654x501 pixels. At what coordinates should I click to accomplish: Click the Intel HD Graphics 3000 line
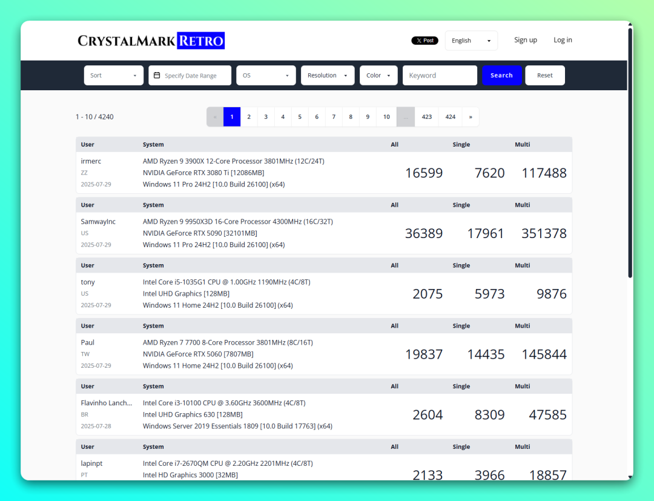click(x=190, y=475)
